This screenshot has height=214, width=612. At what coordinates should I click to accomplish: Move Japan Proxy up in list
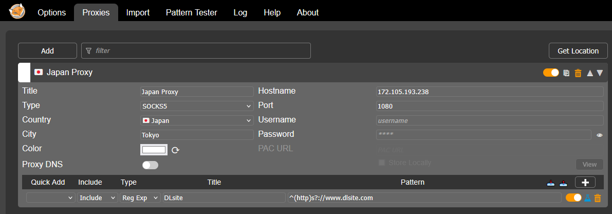590,73
